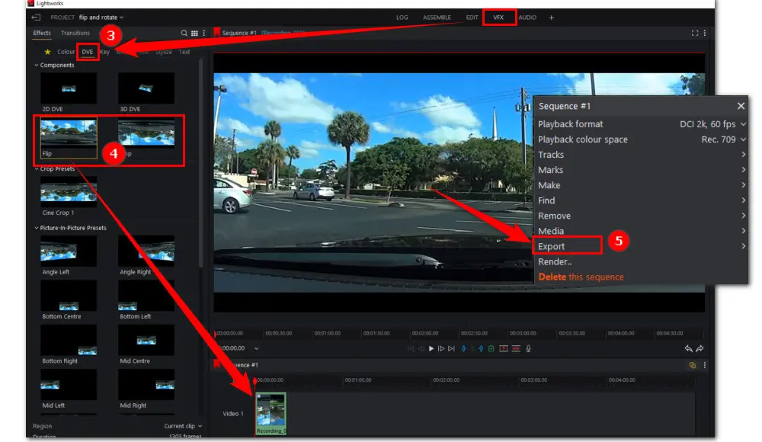Click the Undo arrow icon
The image size is (762, 442).
(x=689, y=348)
